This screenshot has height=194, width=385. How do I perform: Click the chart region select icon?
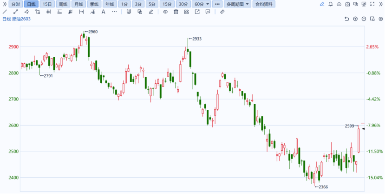coord(372,19)
